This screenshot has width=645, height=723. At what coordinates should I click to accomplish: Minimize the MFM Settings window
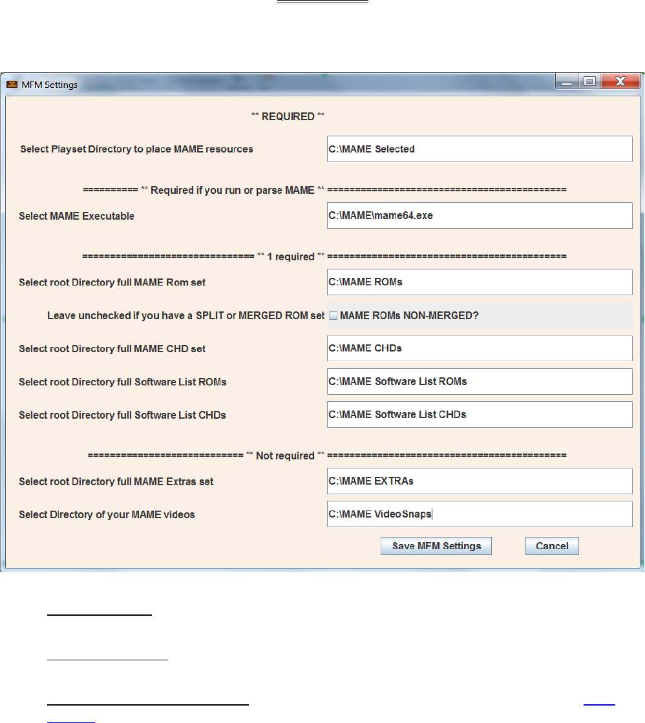(x=567, y=81)
